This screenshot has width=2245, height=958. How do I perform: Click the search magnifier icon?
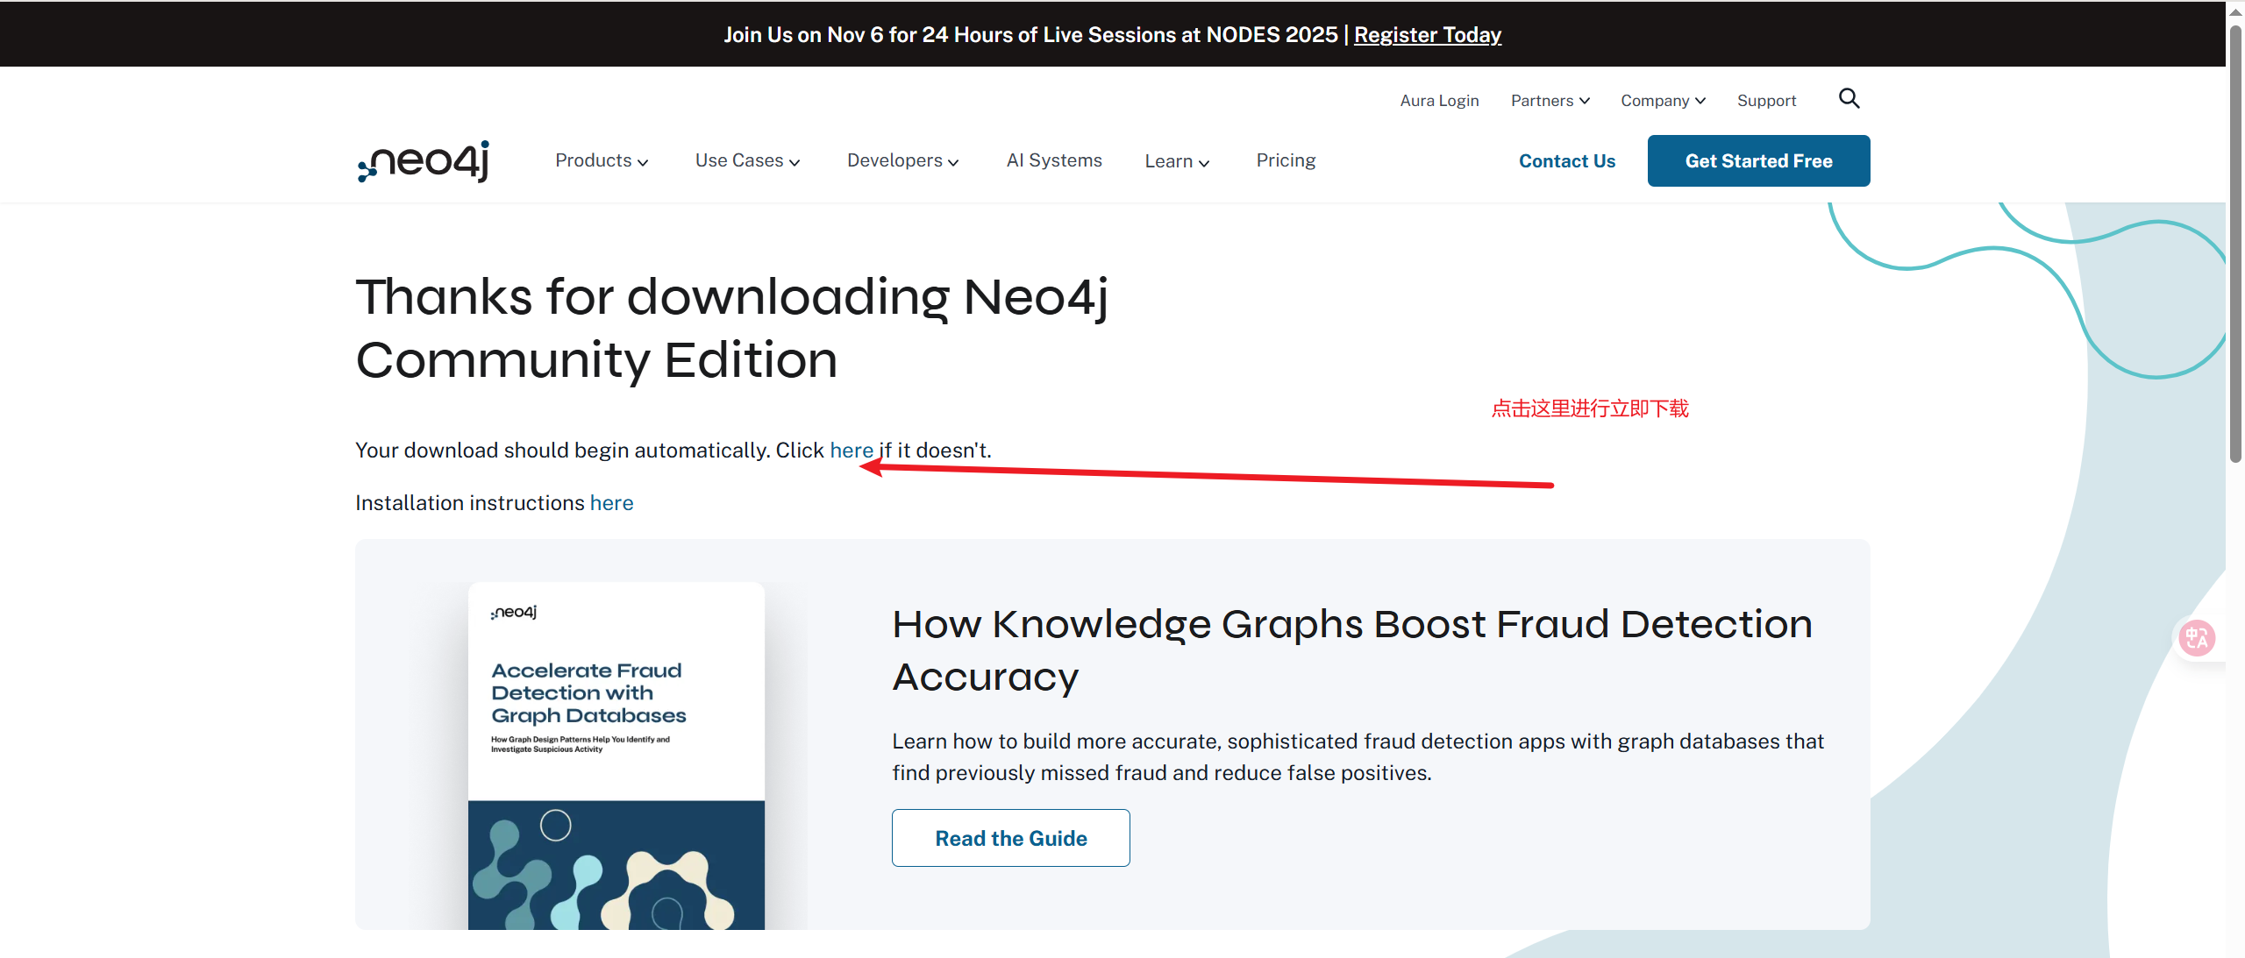[x=1849, y=98]
